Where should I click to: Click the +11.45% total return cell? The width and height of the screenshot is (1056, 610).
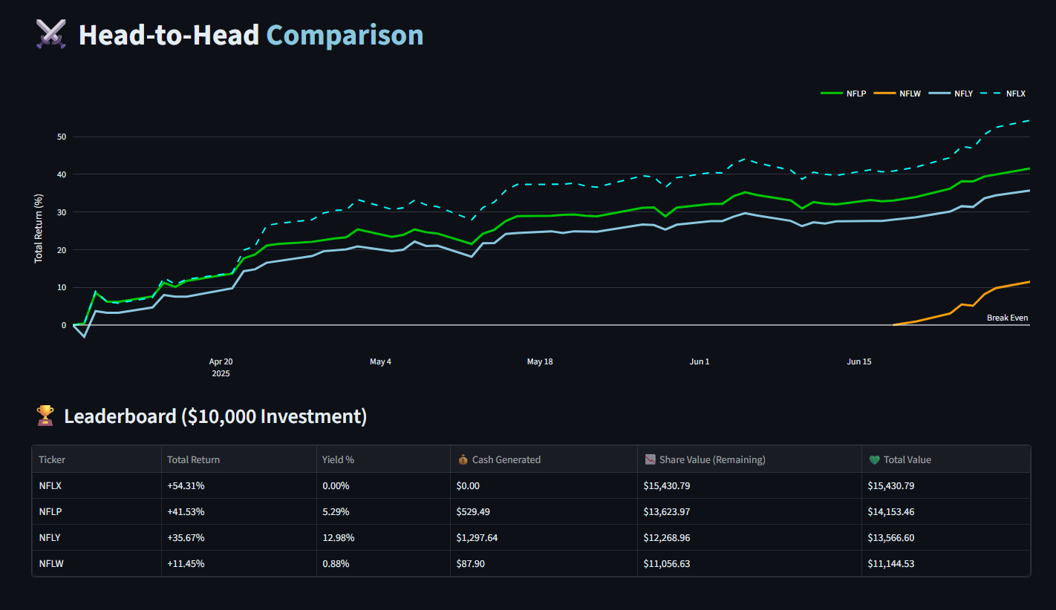pyautogui.click(x=239, y=563)
